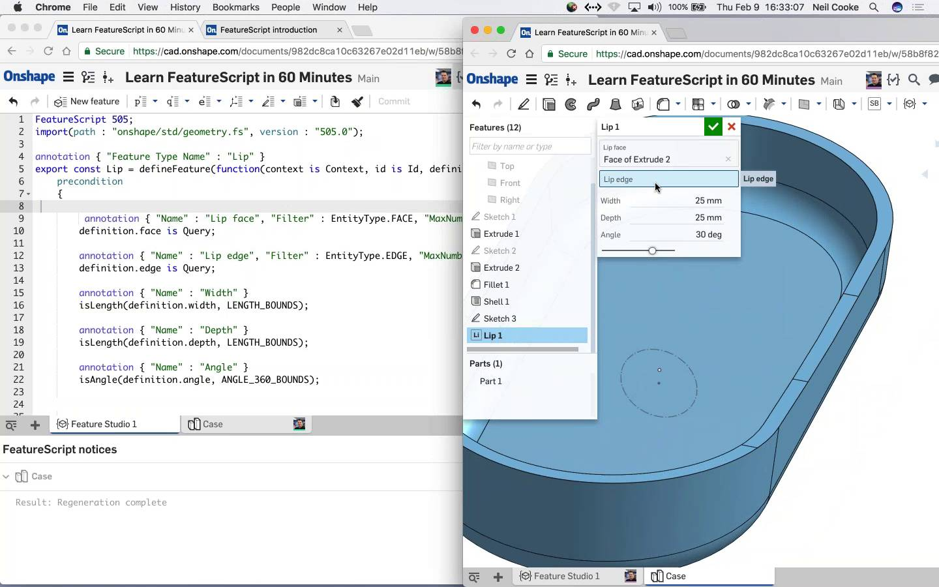Focus the 'Filter by name or type' field
Viewport: 939px width, 587px height.
529,146
